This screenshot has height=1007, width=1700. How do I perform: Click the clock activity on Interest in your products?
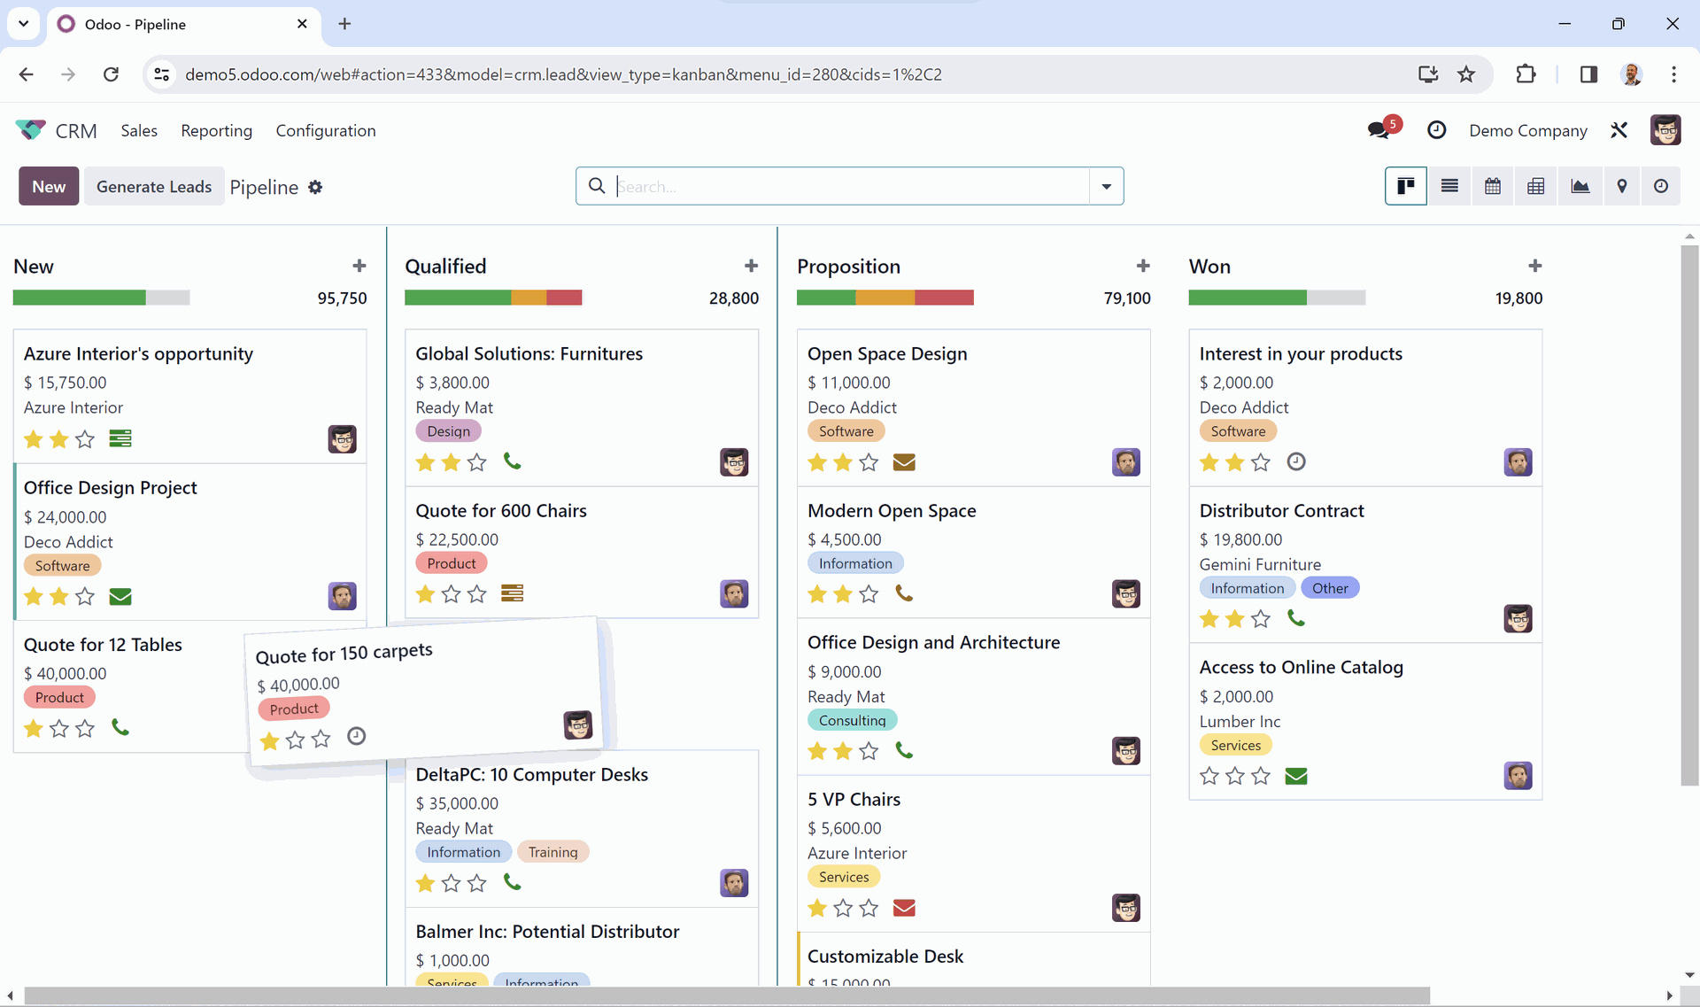point(1296,461)
